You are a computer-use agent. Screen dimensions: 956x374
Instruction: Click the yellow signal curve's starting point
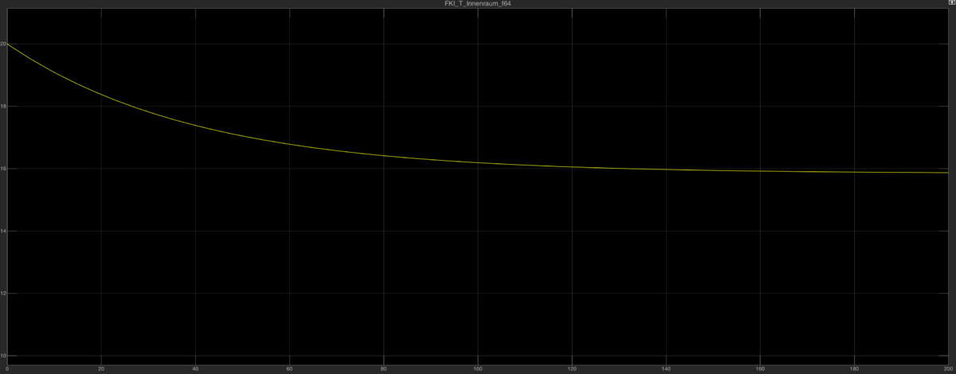tap(7, 44)
